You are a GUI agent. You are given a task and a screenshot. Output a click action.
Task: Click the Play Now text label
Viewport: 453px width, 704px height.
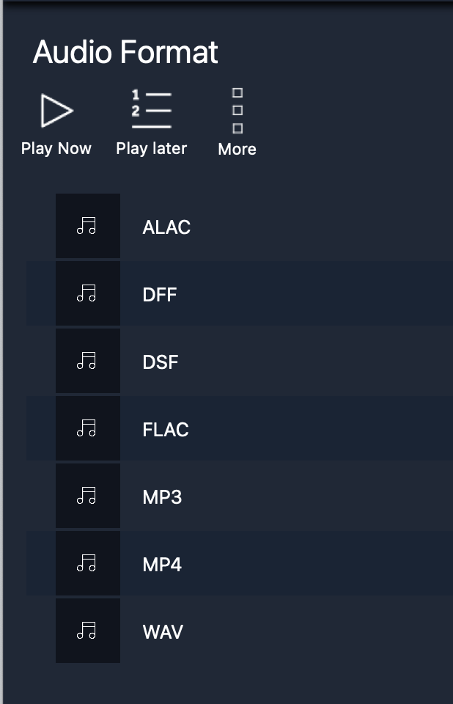pyautogui.click(x=56, y=149)
